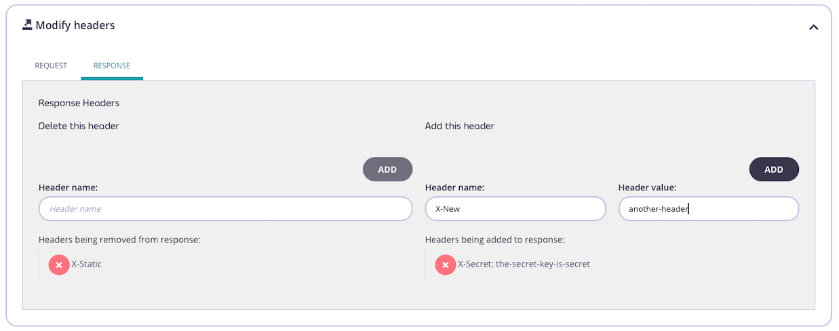Switch to the REQUEST tab
The width and height of the screenshot is (839, 331).
(51, 66)
